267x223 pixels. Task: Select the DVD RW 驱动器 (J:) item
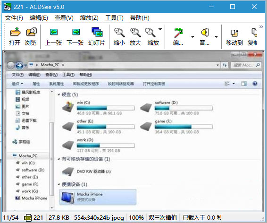point(87,172)
